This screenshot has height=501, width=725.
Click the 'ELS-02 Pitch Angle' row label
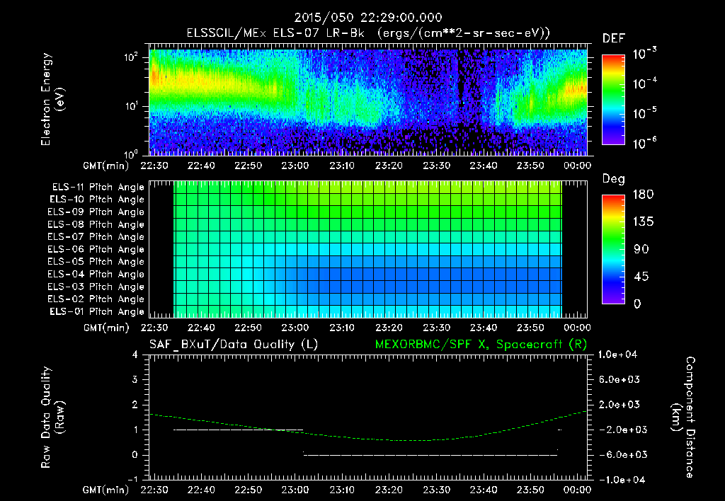coord(96,299)
